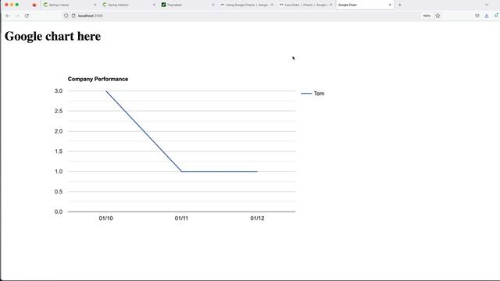Image resolution: width=500 pixels, height=281 pixels.
Task: Open the list all tabs chevron
Action: [x=487, y=5]
